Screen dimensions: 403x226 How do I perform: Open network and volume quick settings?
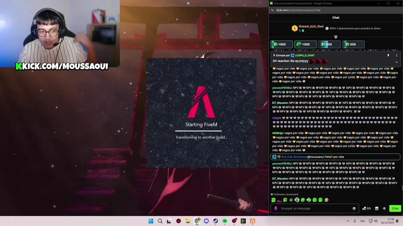(x=373, y=221)
